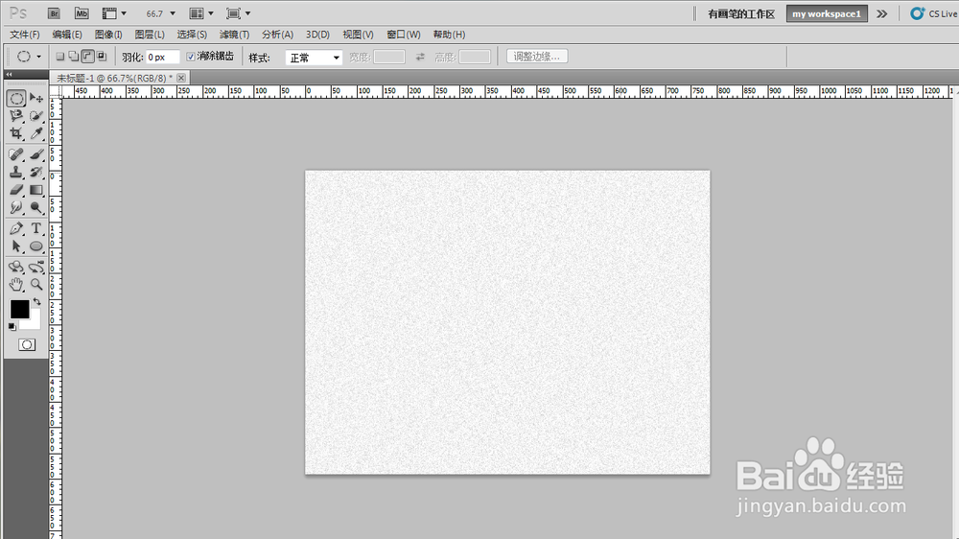Select the Gradient tool
The width and height of the screenshot is (959, 539).
pyautogui.click(x=36, y=190)
